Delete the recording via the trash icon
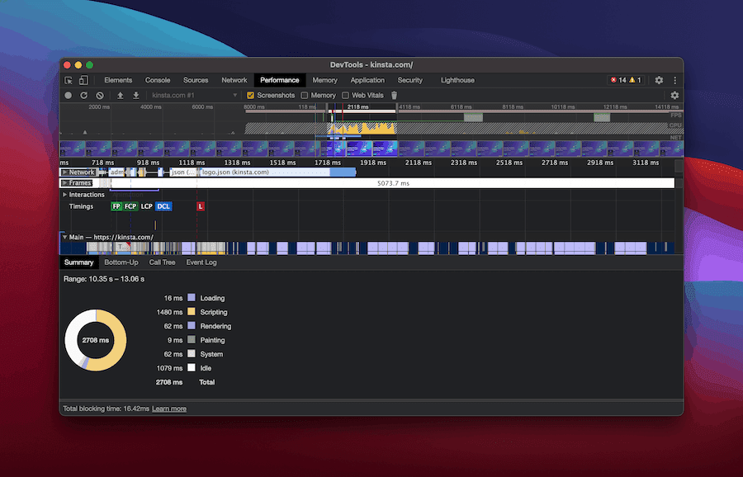 click(x=393, y=95)
